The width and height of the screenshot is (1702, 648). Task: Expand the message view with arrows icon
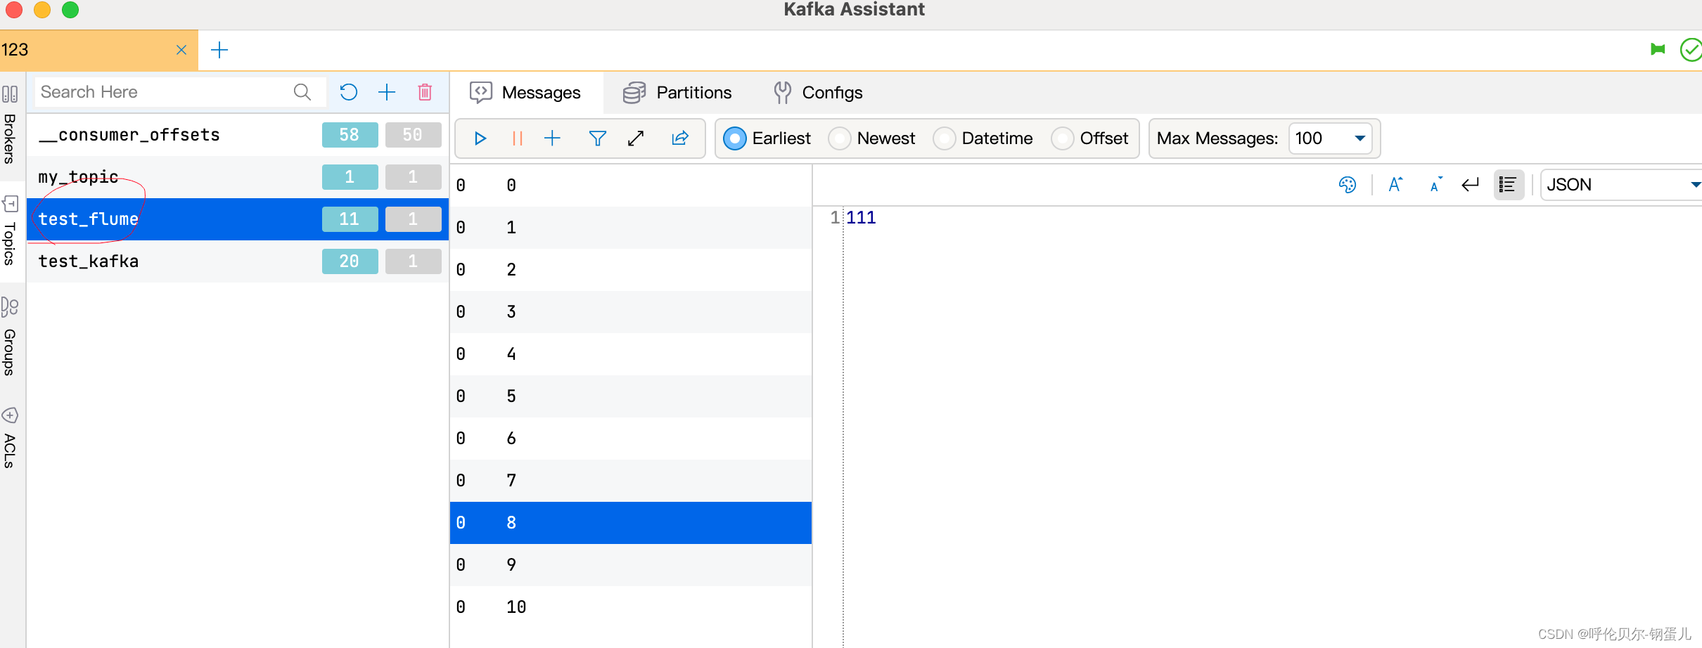click(x=636, y=138)
